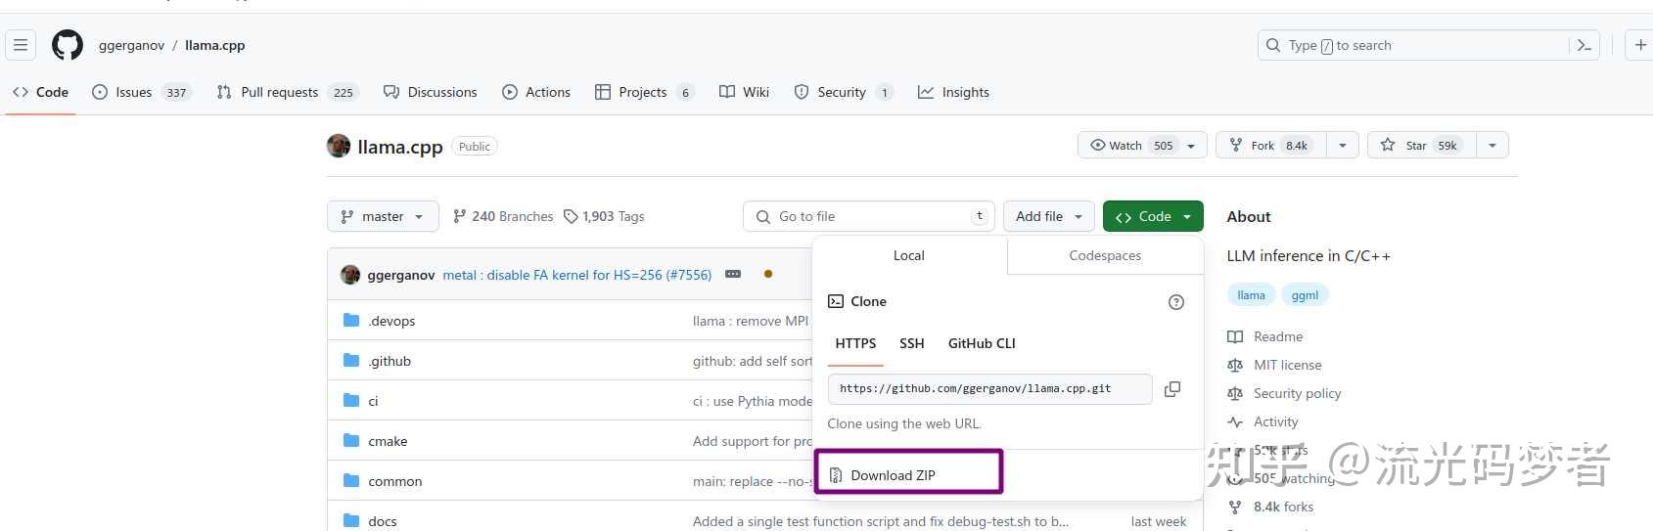Open the MIT license link
Viewport: 1653px width, 531px height.
pos(1287,365)
